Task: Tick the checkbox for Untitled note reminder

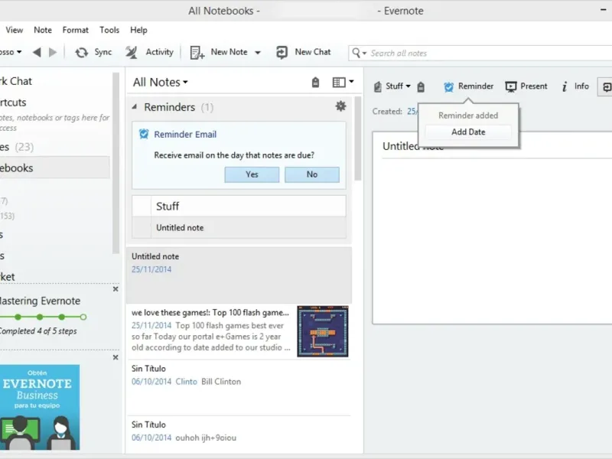Action: (142, 227)
